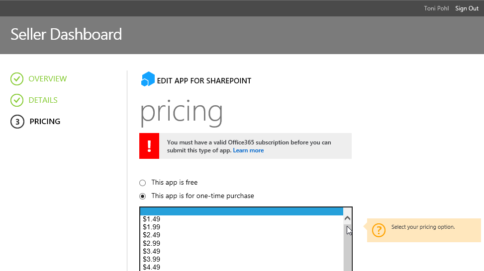
Task: Select the "This app is free" radio button
Action: (x=143, y=183)
